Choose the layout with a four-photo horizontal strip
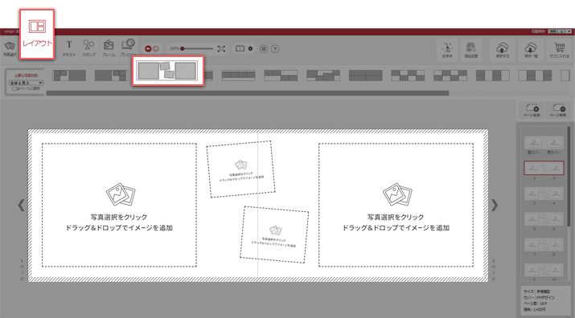Image resolution: width=575 pixels, height=318 pixels. [238, 75]
